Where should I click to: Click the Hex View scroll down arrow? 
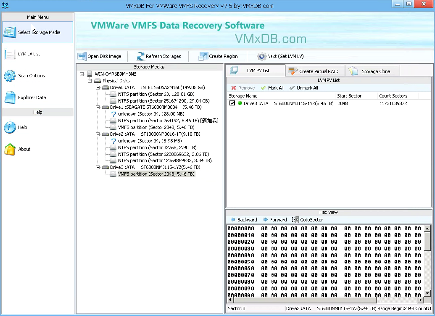427,293
